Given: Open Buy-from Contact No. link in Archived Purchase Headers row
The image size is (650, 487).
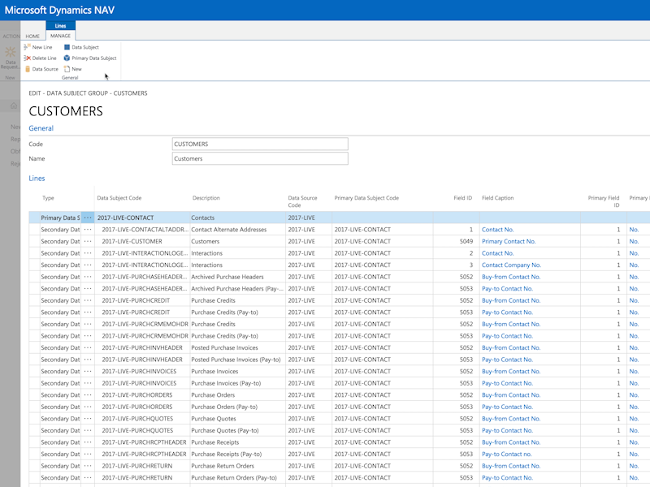Looking at the screenshot, I should point(511,277).
